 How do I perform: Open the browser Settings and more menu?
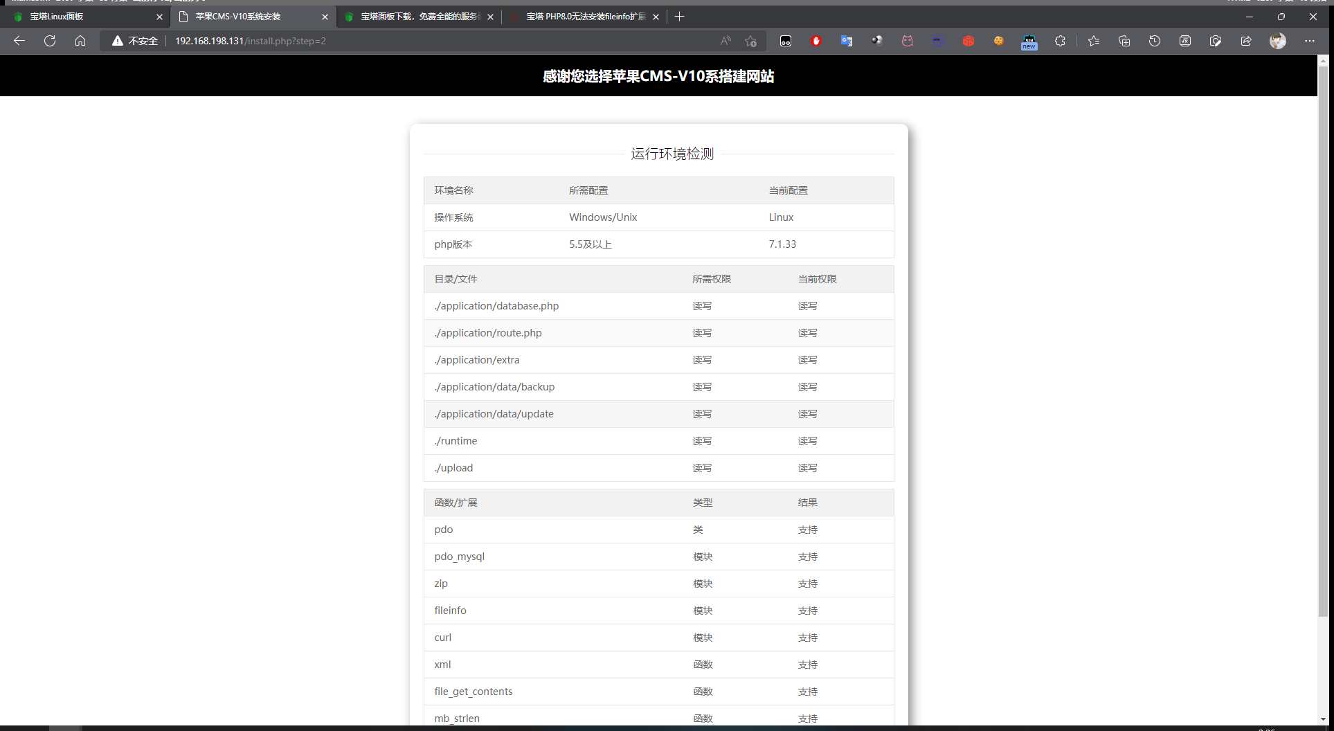point(1310,41)
